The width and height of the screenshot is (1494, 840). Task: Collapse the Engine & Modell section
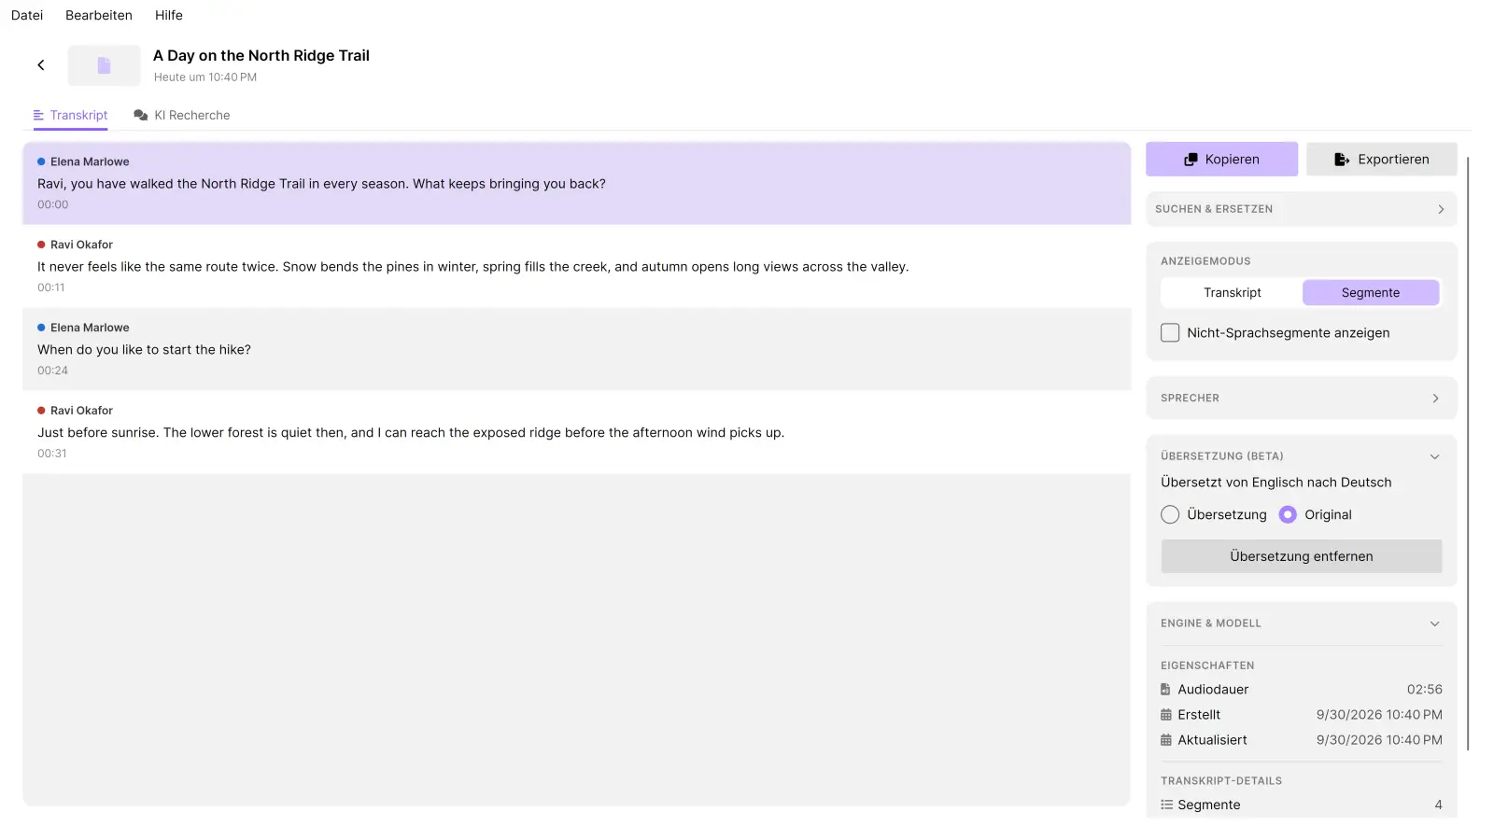pyautogui.click(x=1434, y=623)
